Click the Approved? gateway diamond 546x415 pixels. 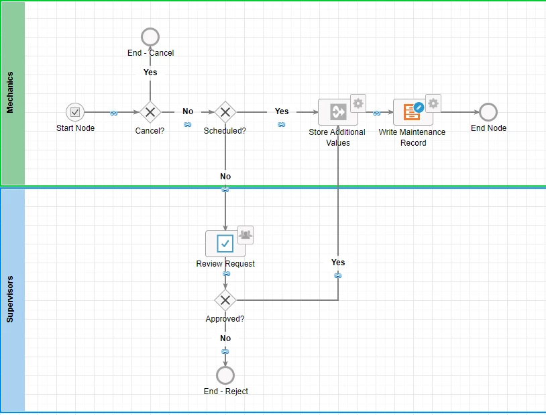(225, 300)
